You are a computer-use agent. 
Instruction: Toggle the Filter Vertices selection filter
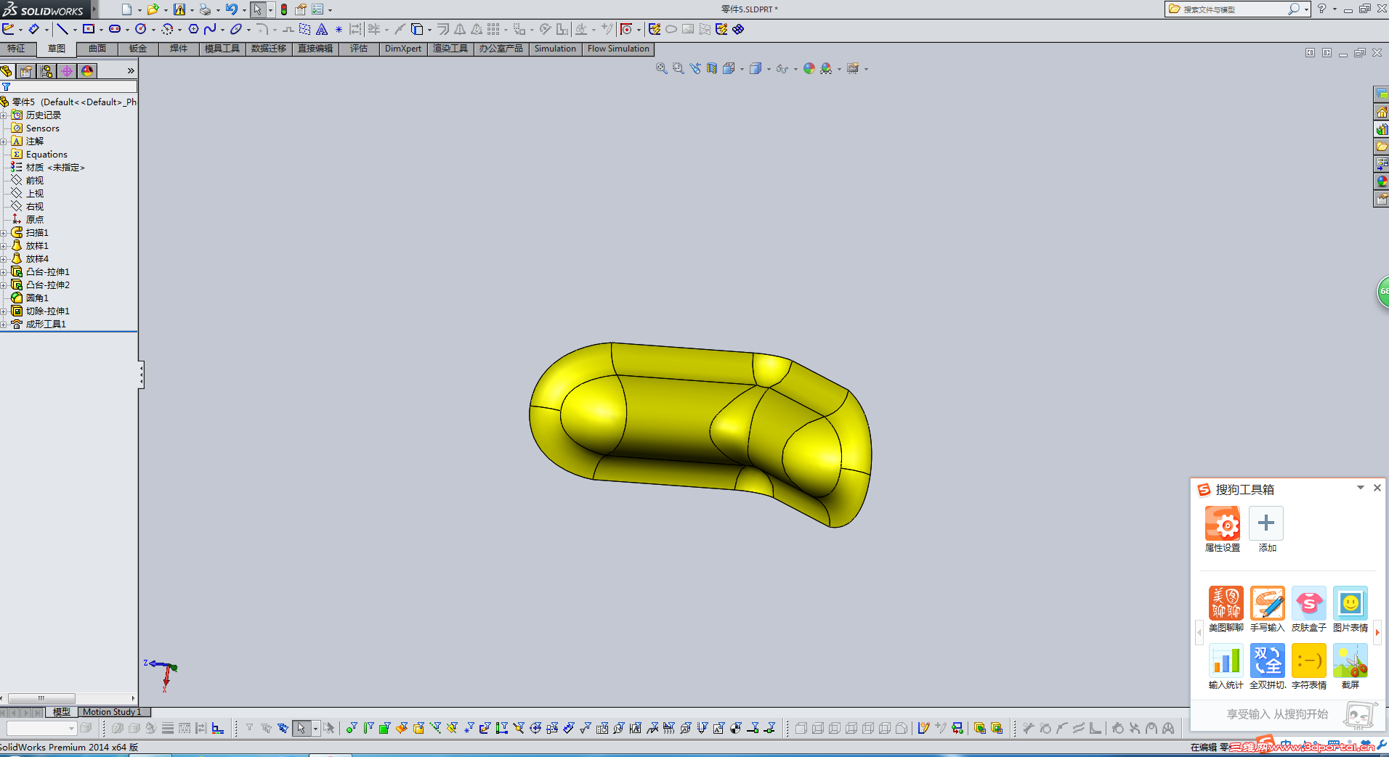coord(352,728)
